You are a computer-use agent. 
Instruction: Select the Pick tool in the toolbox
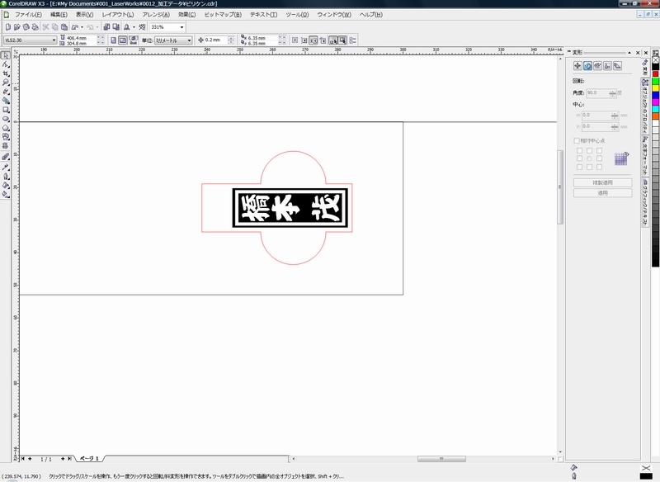(x=6, y=55)
